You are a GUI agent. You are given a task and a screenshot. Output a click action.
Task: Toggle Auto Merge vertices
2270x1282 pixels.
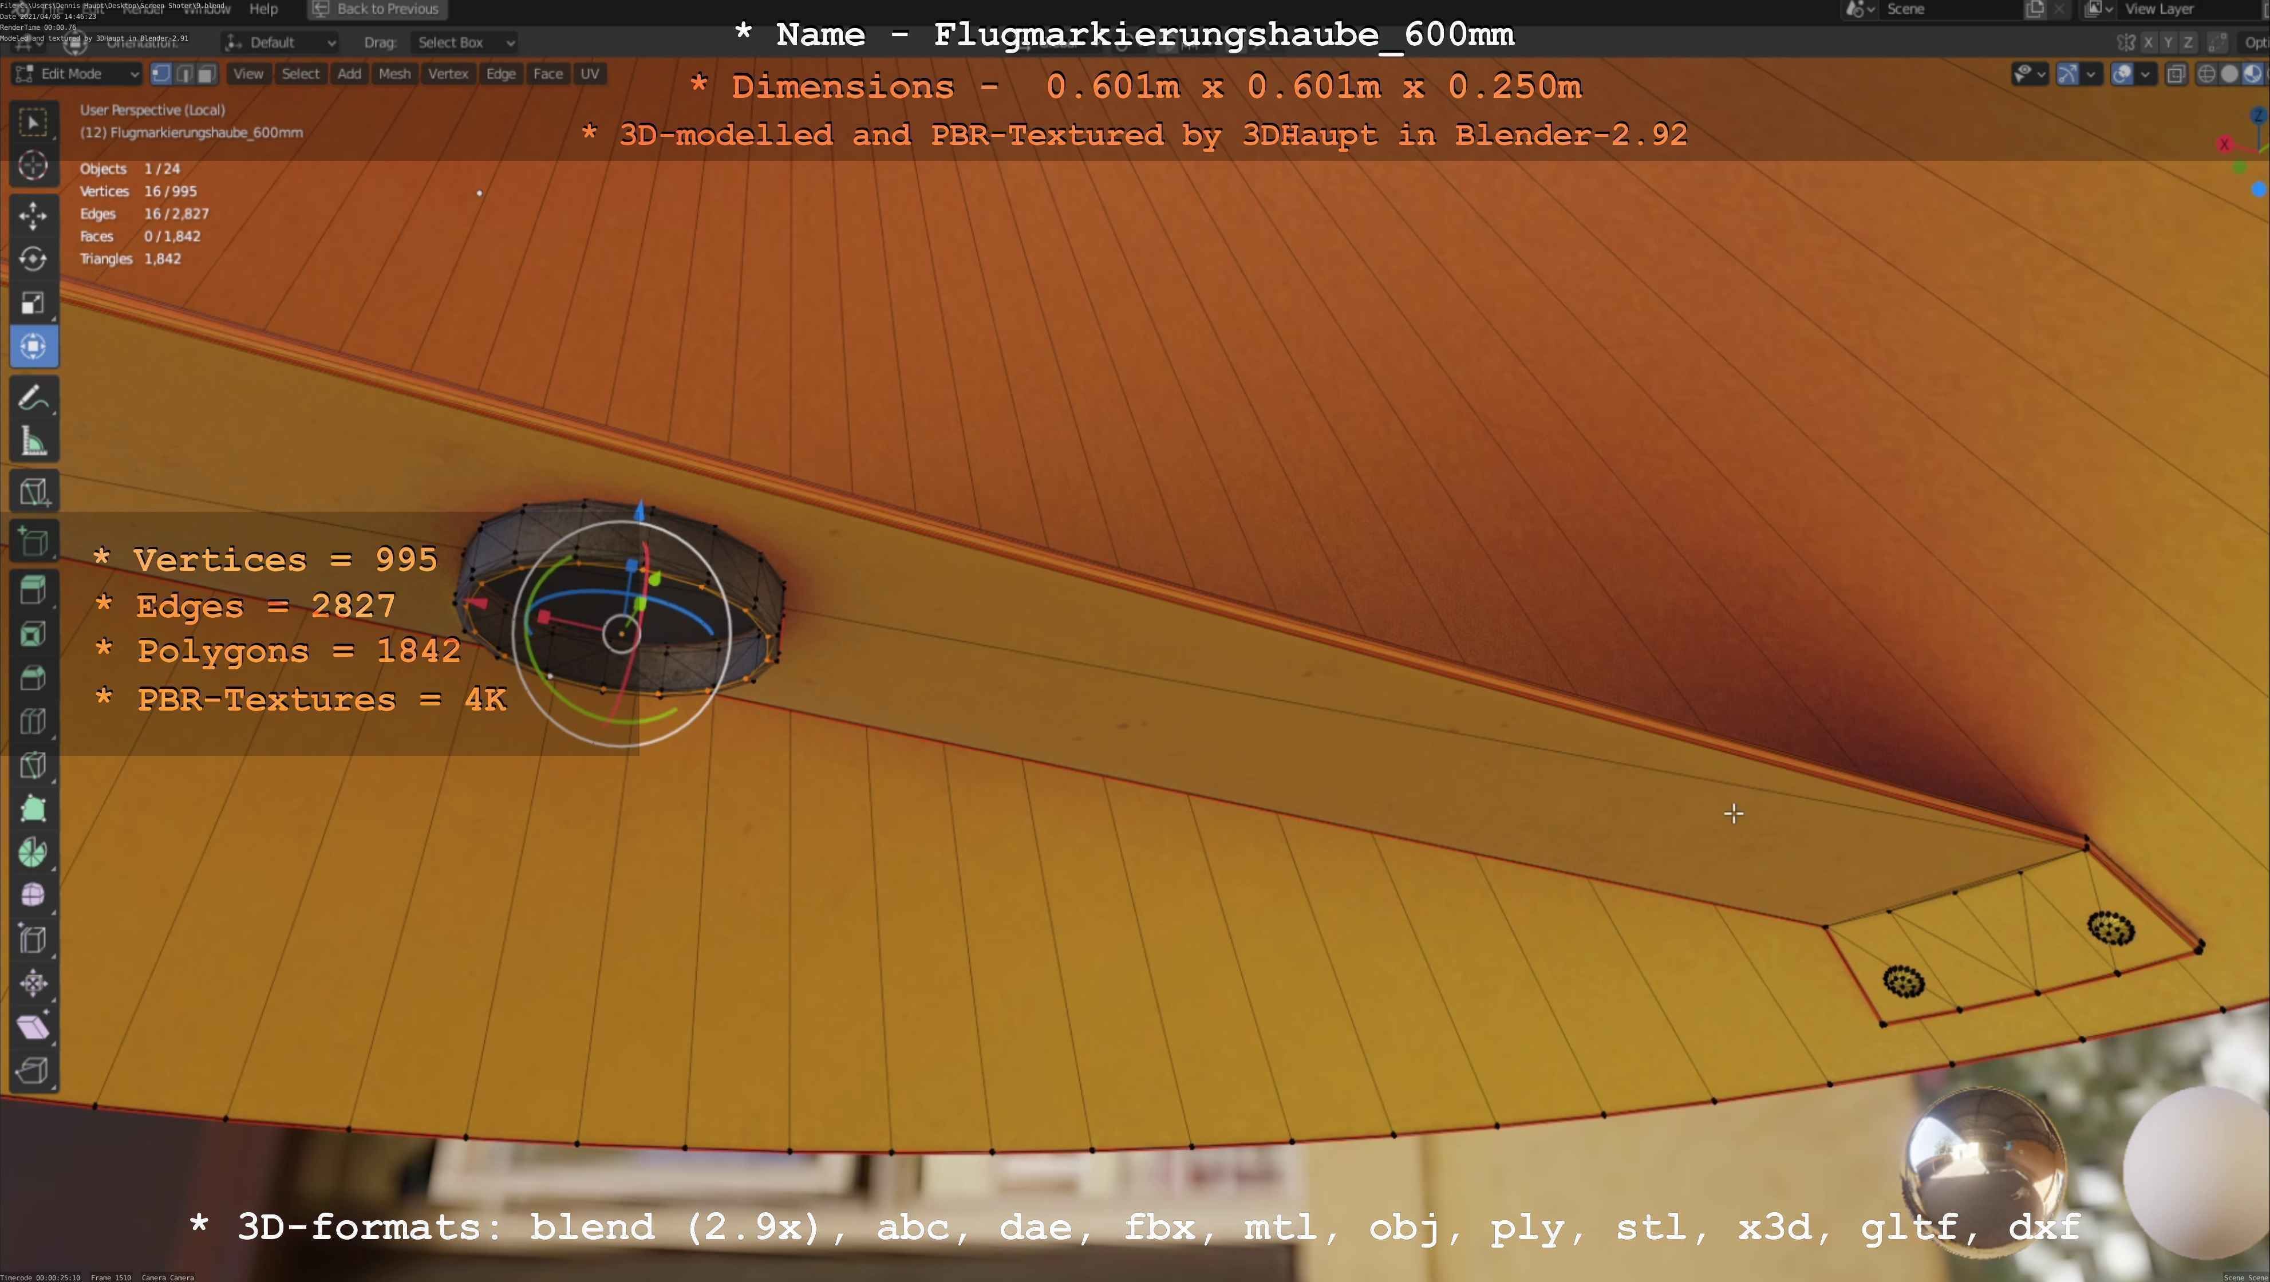2219,42
